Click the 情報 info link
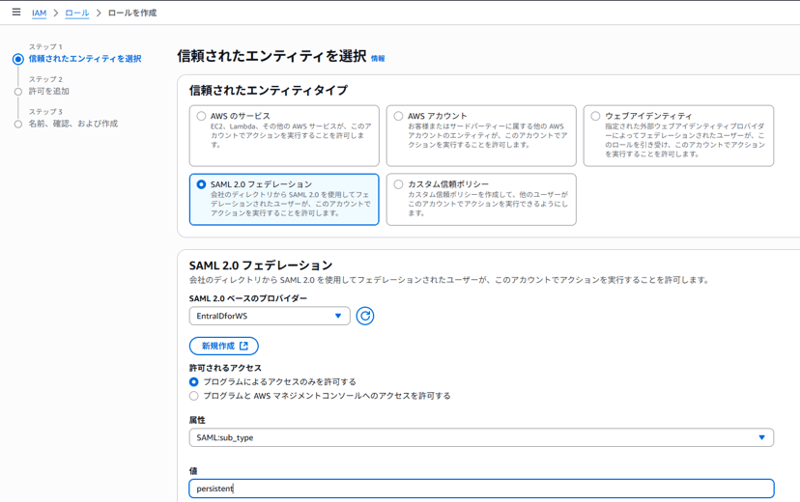Image resolution: width=800 pixels, height=502 pixels. coord(378,59)
